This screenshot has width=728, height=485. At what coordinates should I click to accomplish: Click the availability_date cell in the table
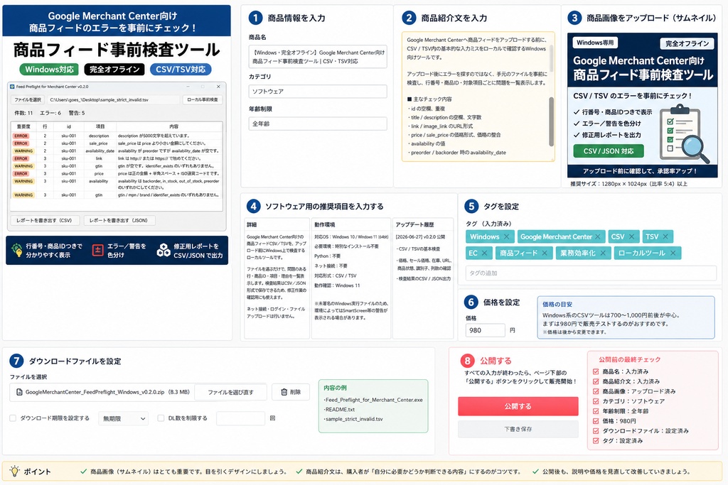[x=100, y=151]
